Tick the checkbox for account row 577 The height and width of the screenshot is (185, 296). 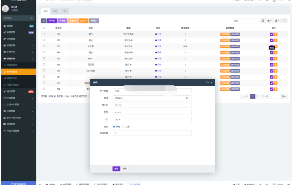point(44,34)
